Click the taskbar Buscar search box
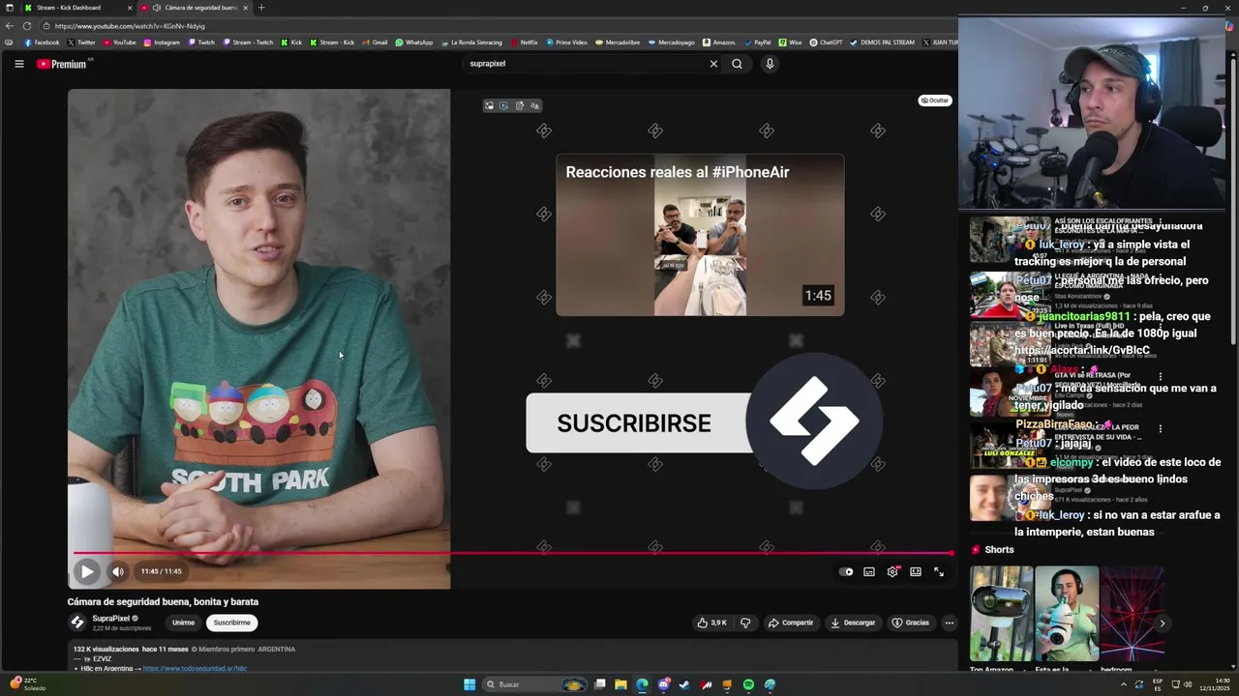 tap(534, 684)
